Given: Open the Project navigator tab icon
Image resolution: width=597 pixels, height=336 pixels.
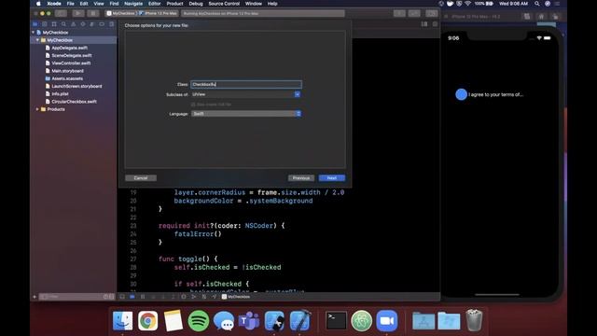Looking at the screenshot, I should (35, 24).
